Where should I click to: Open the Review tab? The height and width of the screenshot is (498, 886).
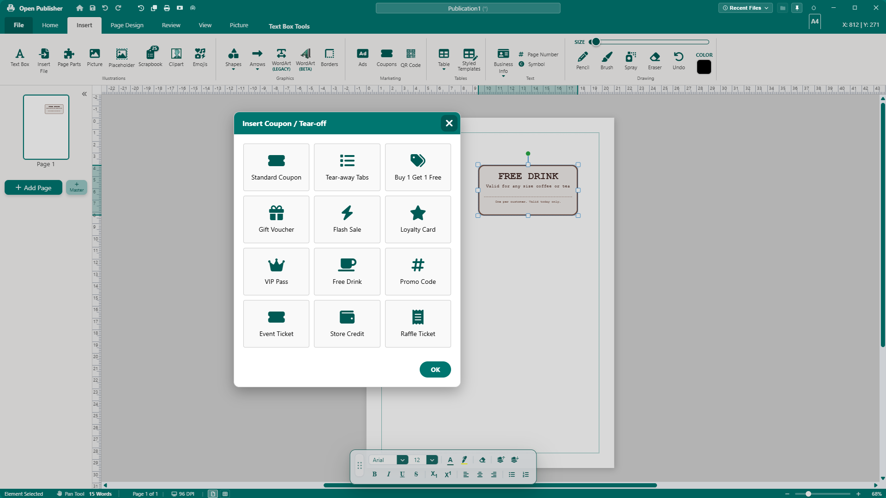pos(171,25)
